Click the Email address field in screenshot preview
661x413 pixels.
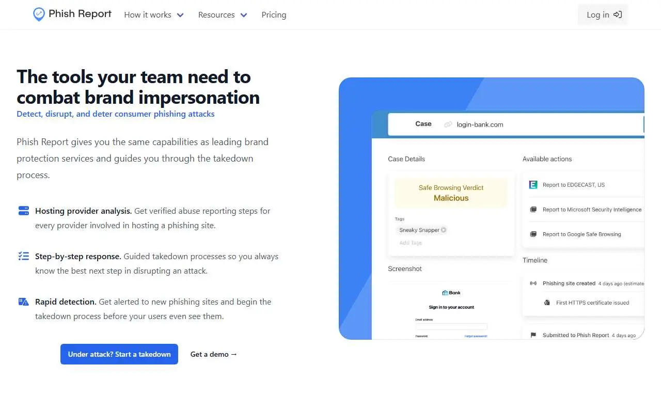coord(451,327)
